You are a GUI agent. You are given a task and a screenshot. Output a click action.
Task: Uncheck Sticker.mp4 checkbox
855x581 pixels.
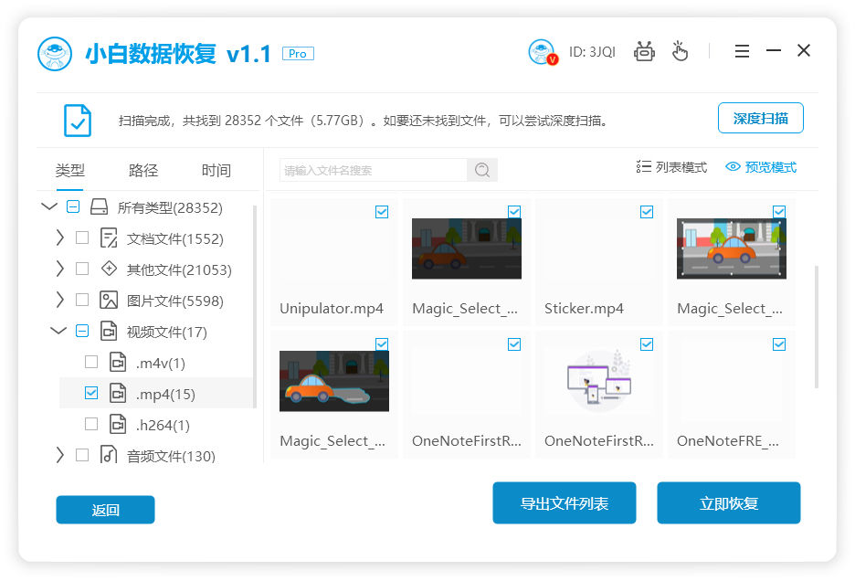647,212
